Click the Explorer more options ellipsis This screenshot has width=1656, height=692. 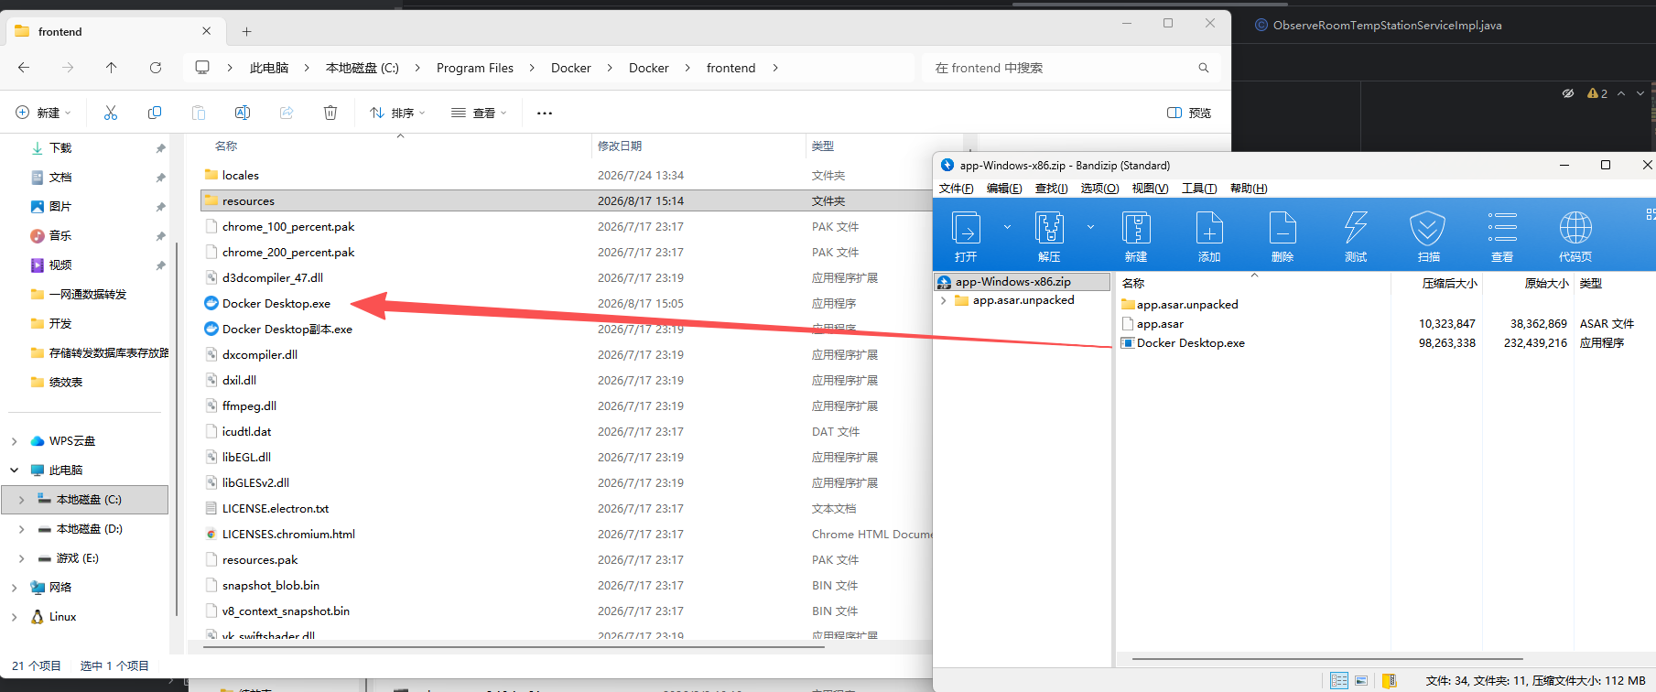click(x=545, y=113)
